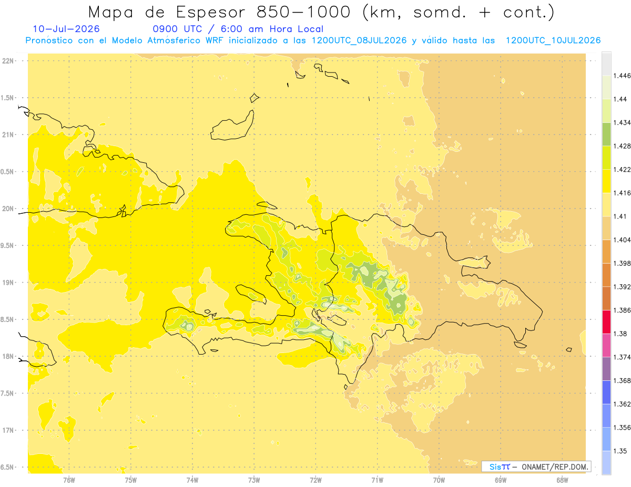Click the colorbar value '1.392'
Screen dimensions: 631x487
tap(622, 287)
